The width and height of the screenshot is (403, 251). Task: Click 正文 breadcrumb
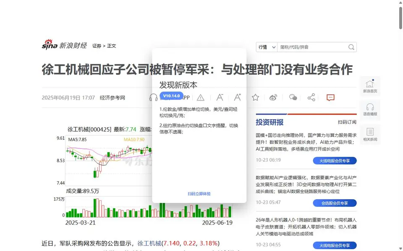pos(112,46)
